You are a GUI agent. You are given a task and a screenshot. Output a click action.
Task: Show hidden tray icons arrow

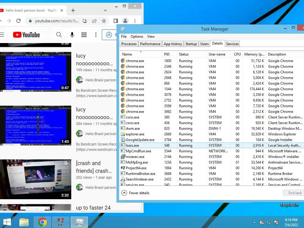pyautogui.click(x=254, y=222)
